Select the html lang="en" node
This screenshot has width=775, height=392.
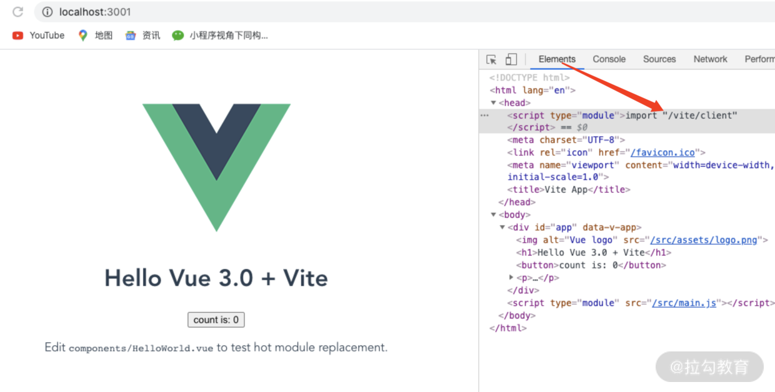point(532,91)
